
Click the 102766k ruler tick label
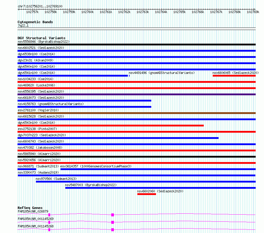point(198,12)
